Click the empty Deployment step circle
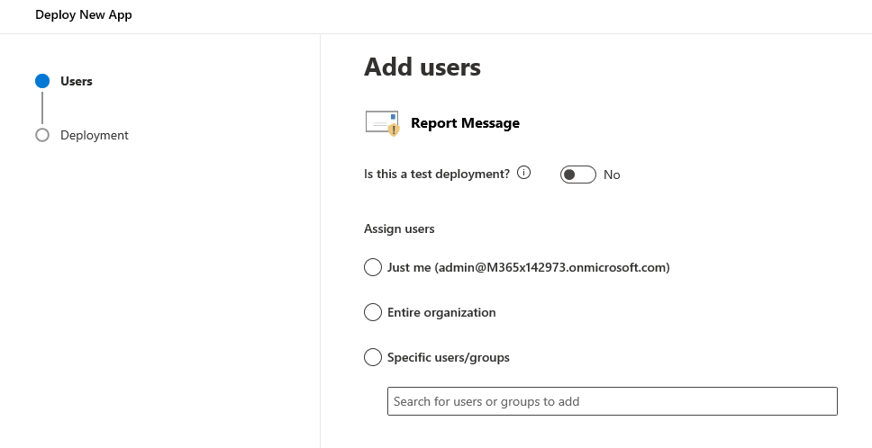This screenshot has width=872, height=448. pos(42,135)
